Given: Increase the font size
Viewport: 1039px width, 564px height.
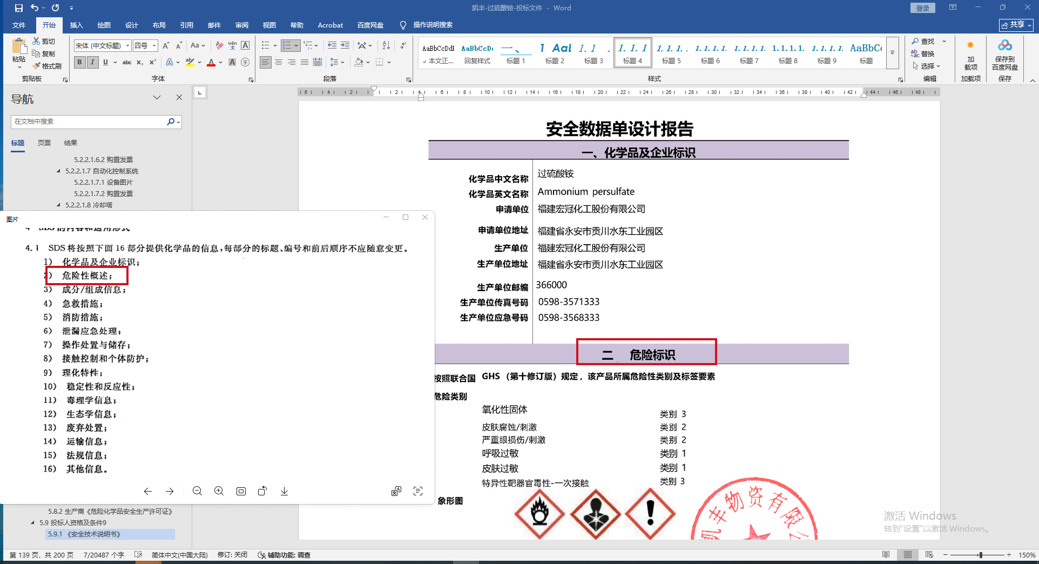Looking at the screenshot, I should click(x=166, y=46).
